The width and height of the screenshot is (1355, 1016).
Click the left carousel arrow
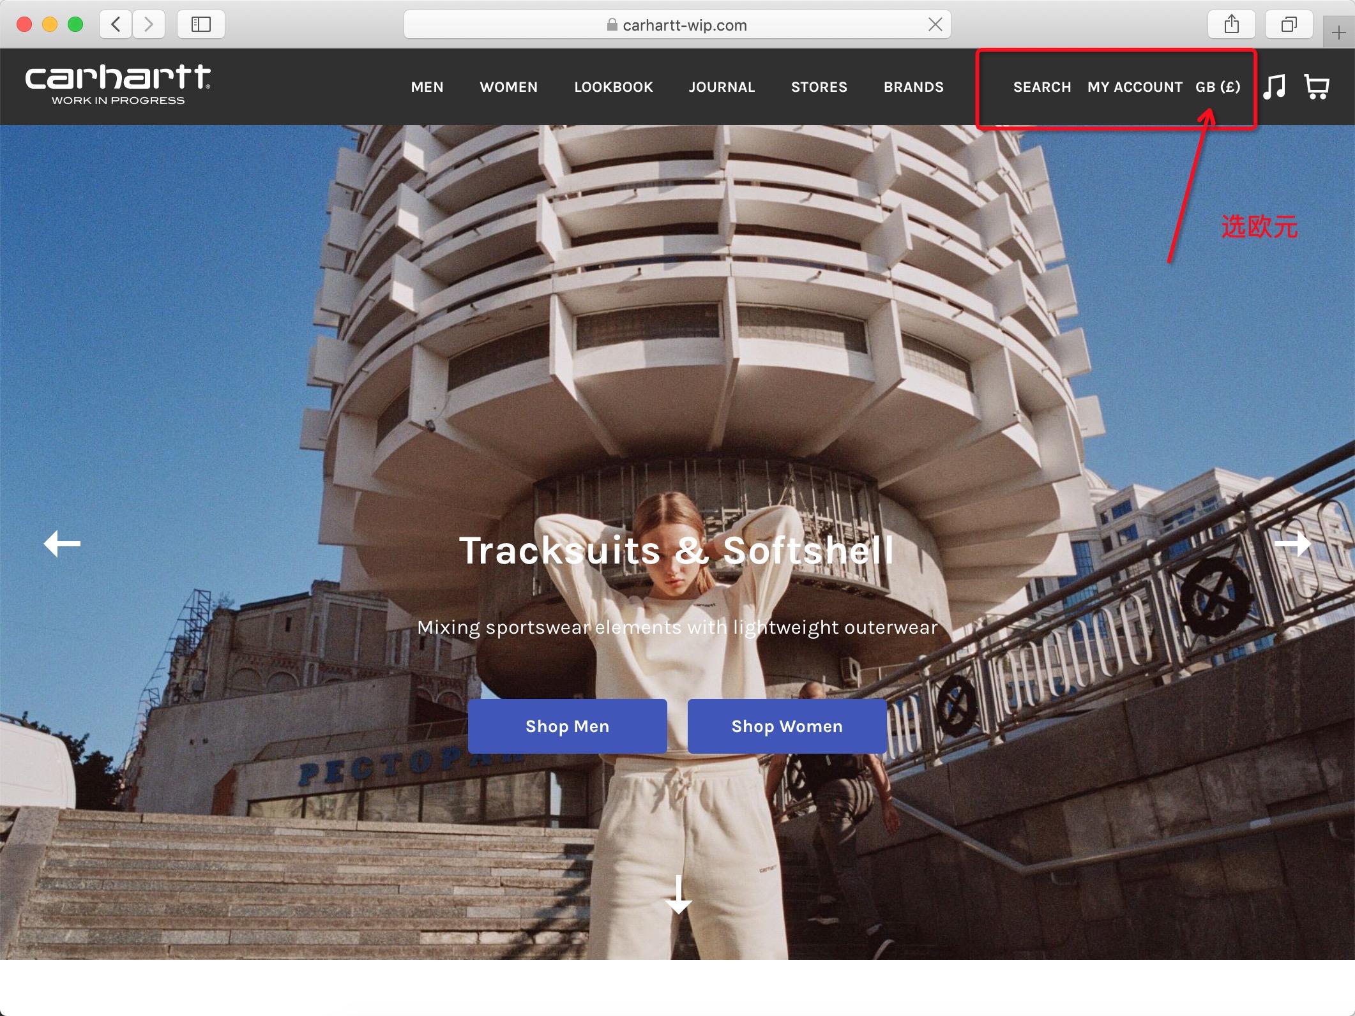pyautogui.click(x=62, y=544)
